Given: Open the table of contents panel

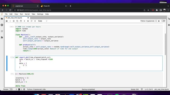Looking at the screenshot, I should pos(2,31).
